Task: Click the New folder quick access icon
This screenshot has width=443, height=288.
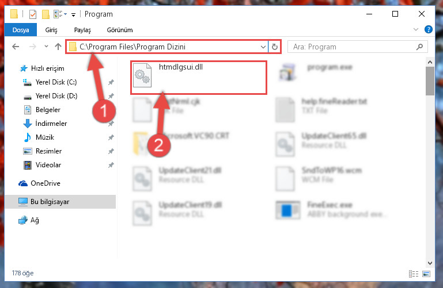Action: (x=46, y=14)
